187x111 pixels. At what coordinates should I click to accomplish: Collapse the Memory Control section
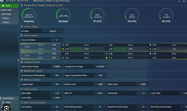pyautogui.click(x=21, y=79)
